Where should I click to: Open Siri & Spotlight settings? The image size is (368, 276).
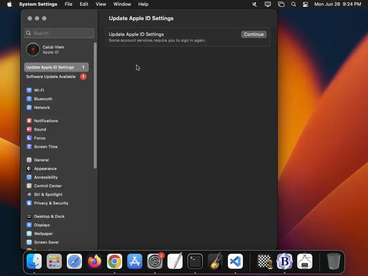(56, 194)
